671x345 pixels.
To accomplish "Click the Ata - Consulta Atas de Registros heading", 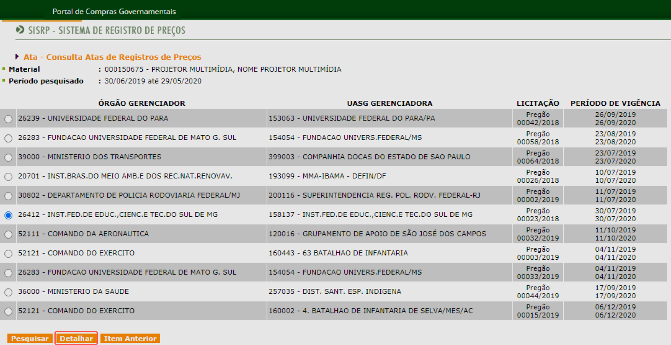I will point(112,57).
